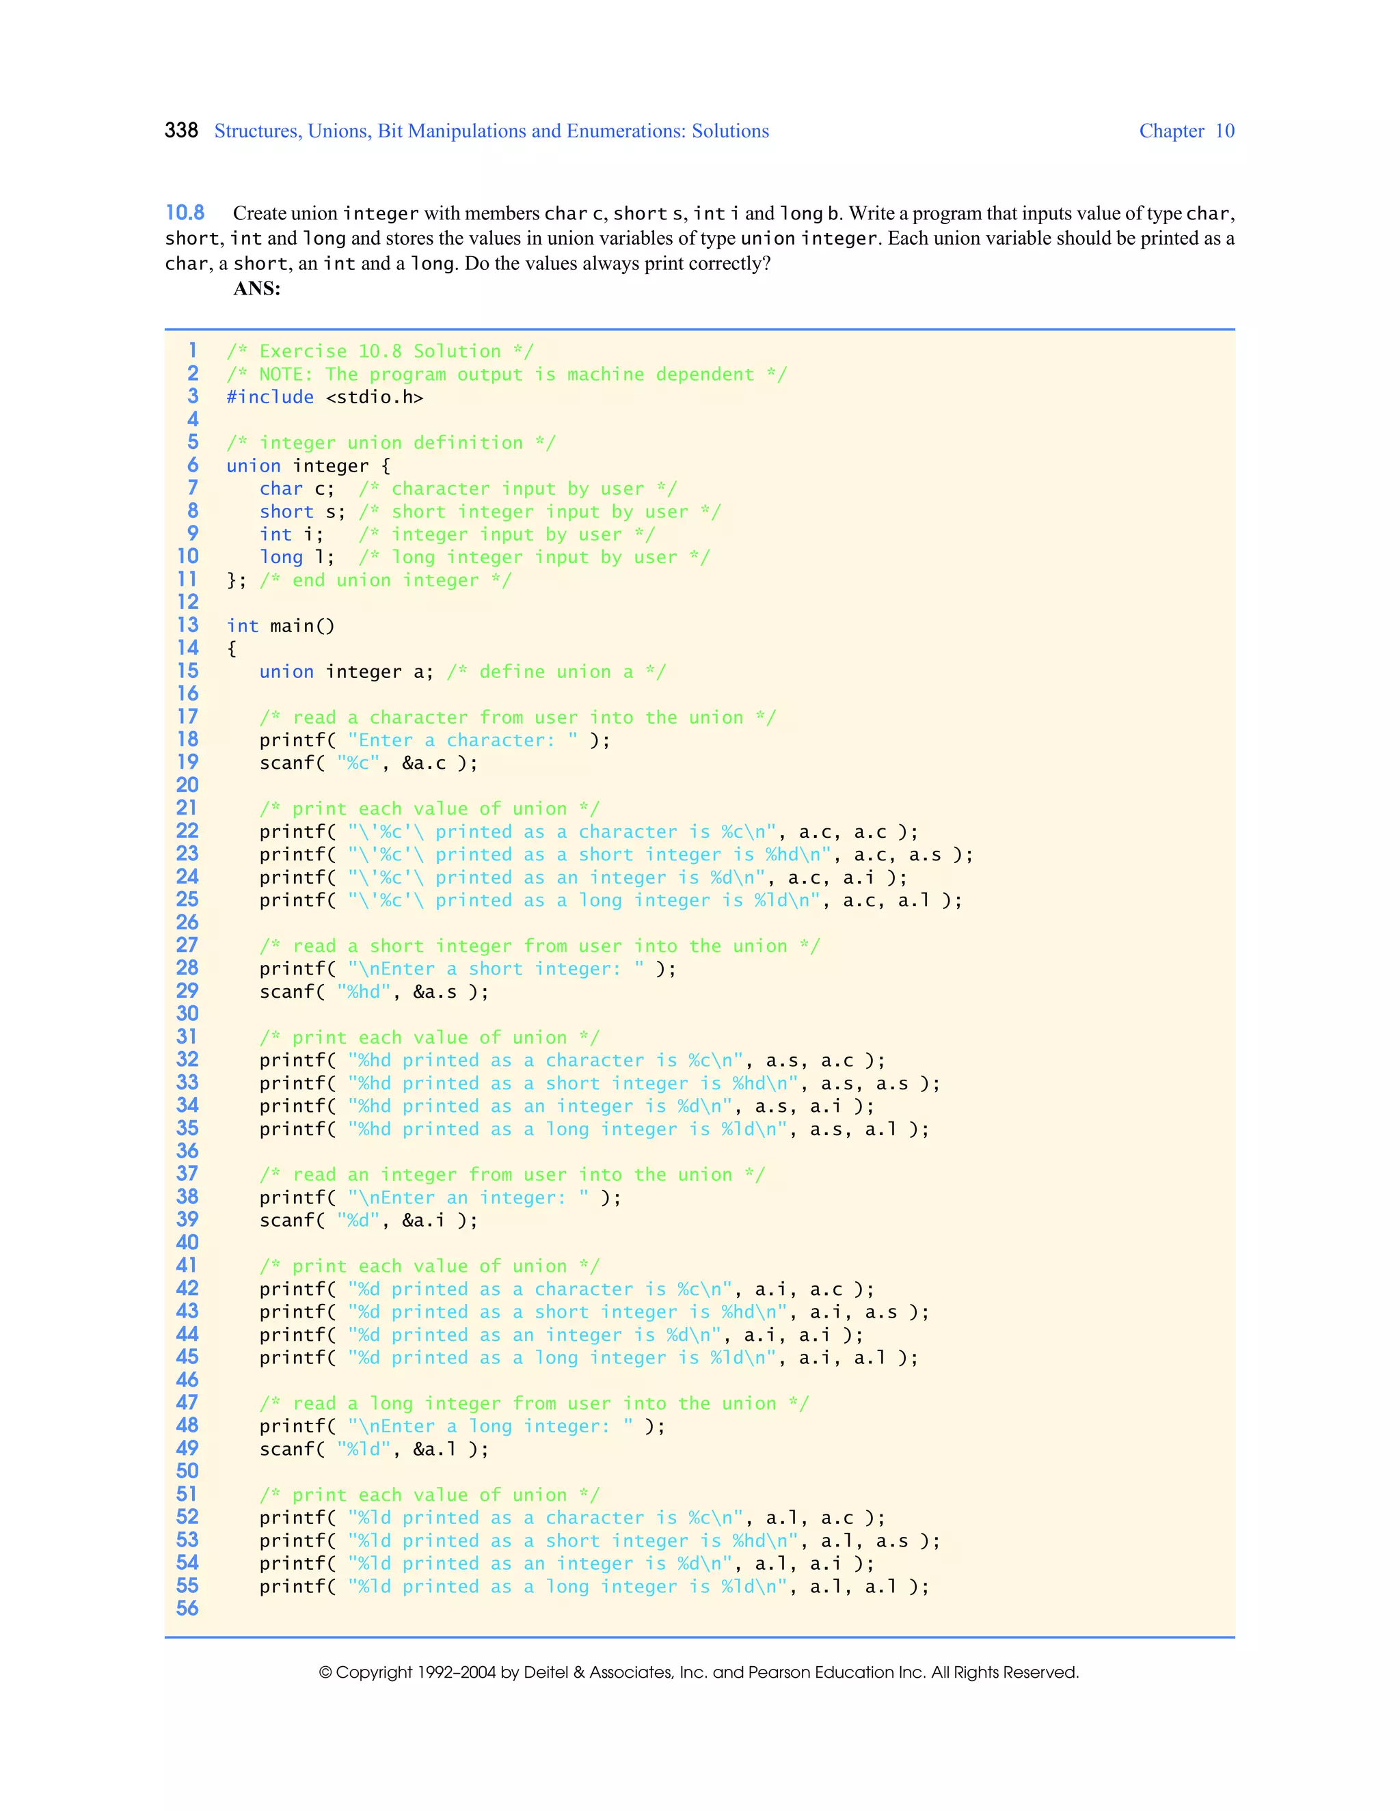Click printf 'printed as a character is %c' on line 22
The width and height of the screenshot is (1400, 1811).
pos(590,832)
